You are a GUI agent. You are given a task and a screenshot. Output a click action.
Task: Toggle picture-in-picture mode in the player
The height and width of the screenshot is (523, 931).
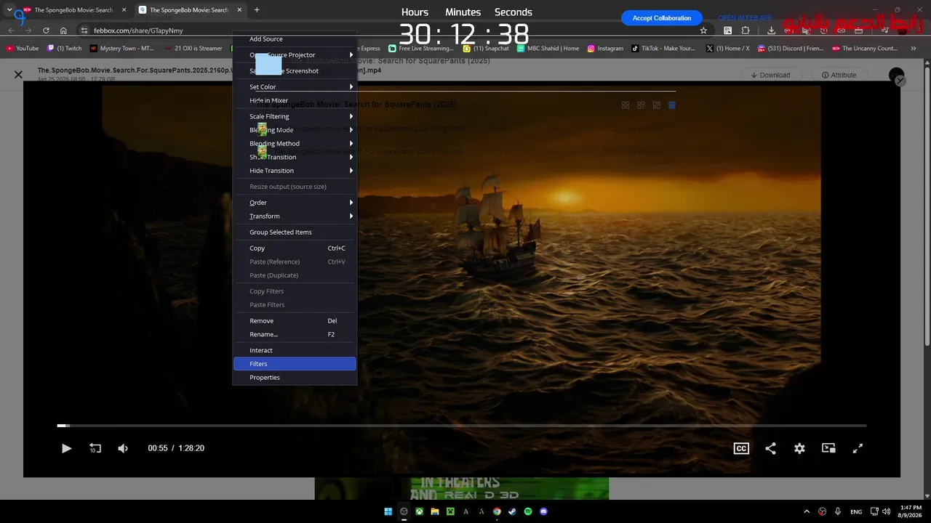click(828, 449)
